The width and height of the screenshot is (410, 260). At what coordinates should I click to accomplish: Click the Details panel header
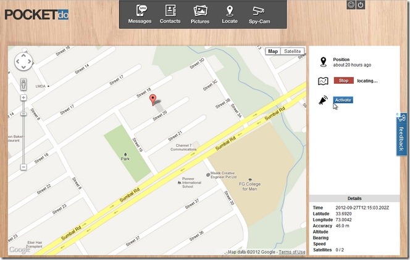point(354,198)
